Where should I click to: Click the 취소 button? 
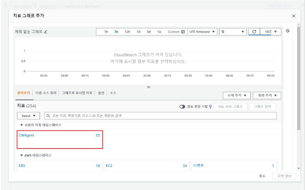[x=262, y=176]
